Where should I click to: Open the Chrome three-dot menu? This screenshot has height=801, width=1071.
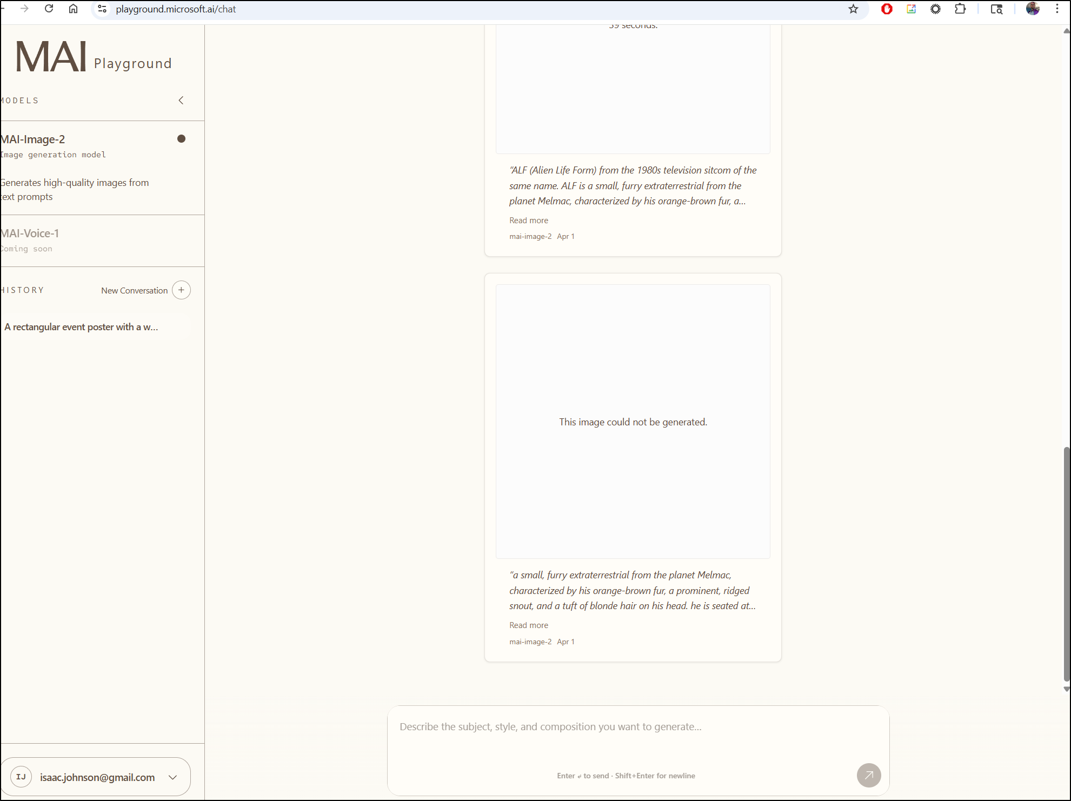(1057, 9)
